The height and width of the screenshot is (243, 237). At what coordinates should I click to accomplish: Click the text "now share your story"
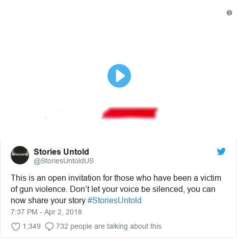tap(48, 201)
